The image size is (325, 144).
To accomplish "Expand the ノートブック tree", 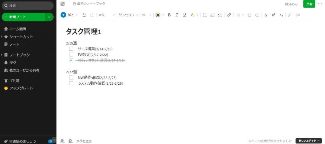I will 2,55.
